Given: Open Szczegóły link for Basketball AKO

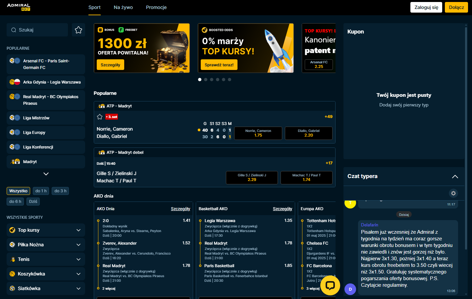Looking at the screenshot, I should [283, 209].
